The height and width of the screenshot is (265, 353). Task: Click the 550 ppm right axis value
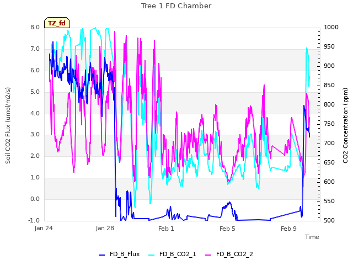pyautogui.click(x=329, y=201)
